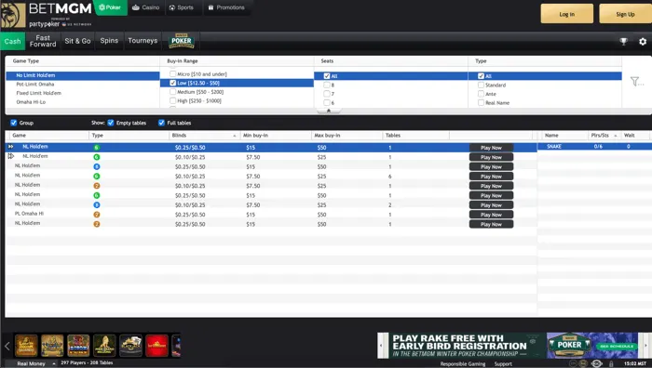This screenshot has height=368, width=652.
Task: Open the Responsible Gaming link
Action: (x=462, y=364)
